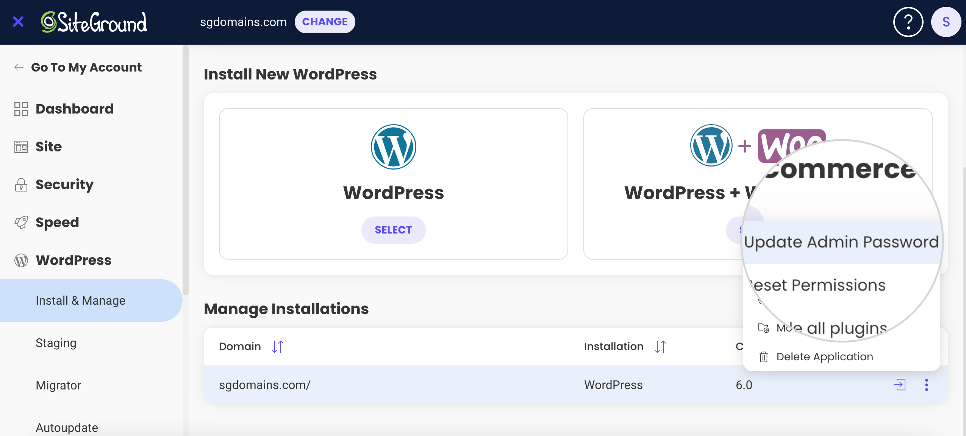Click the version 6.0 cell
This screenshot has width=966, height=436.
744,385
